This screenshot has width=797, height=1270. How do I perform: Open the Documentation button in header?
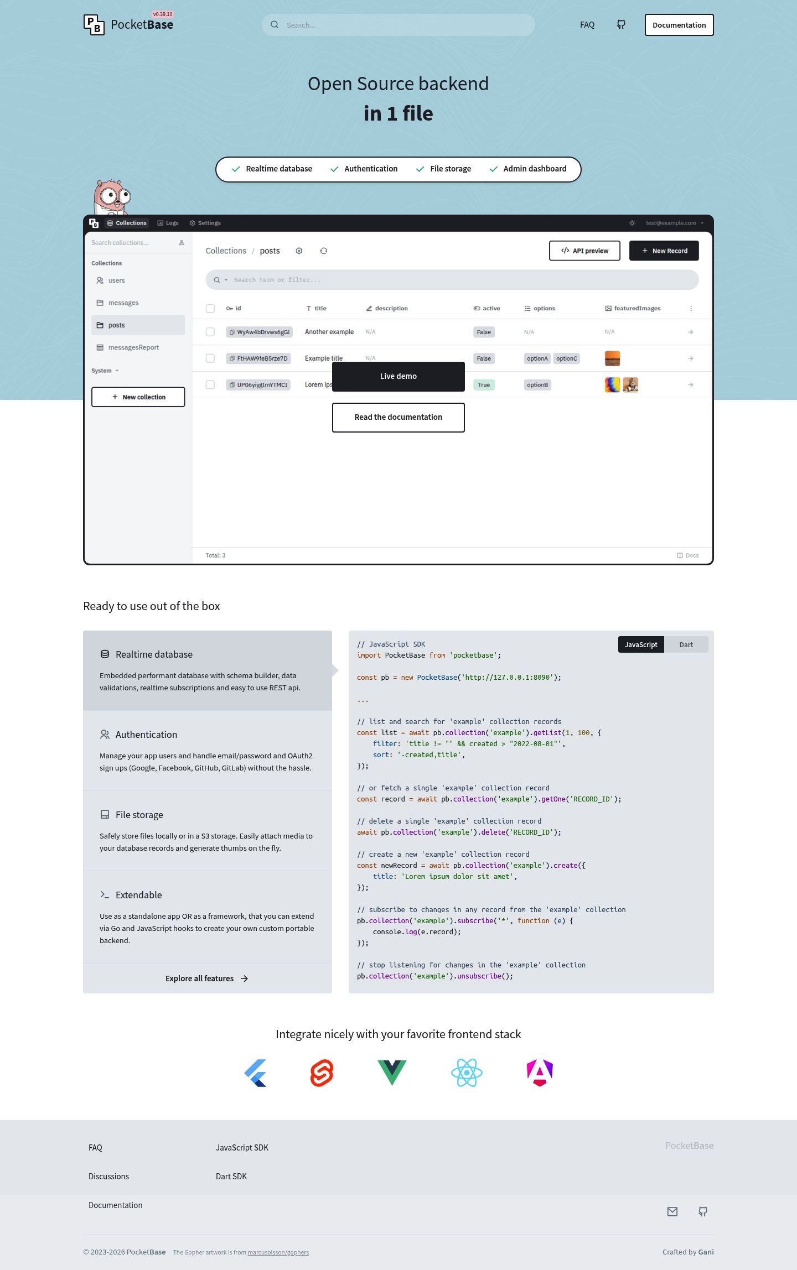pyautogui.click(x=679, y=25)
